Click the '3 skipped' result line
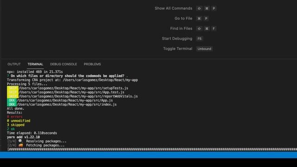The image size is (297, 167). coord(16,125)
